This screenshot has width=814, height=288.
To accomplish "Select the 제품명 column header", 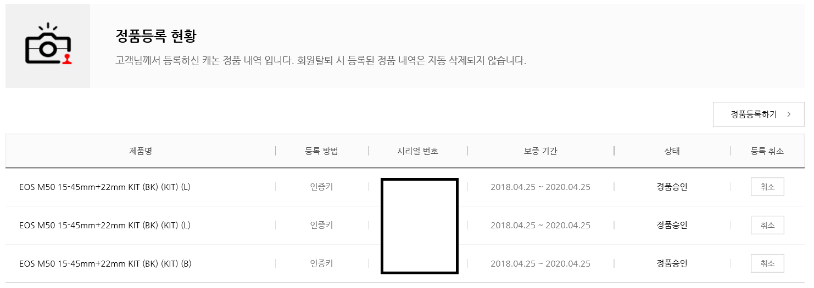I will 141,151.
